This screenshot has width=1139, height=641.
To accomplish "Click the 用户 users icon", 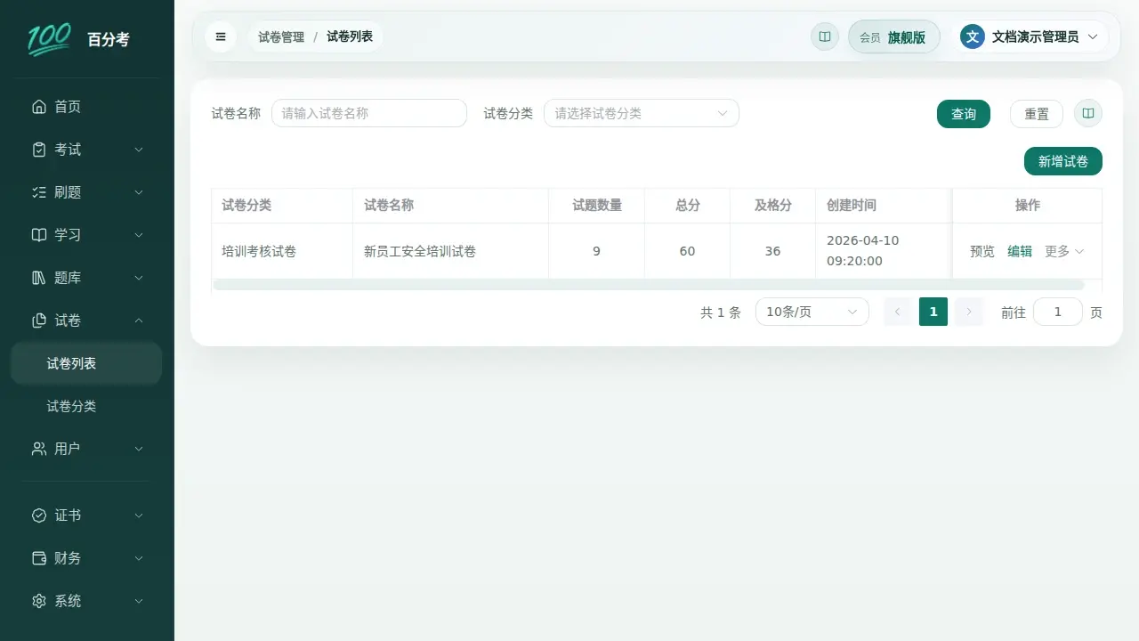I will 39,449.
